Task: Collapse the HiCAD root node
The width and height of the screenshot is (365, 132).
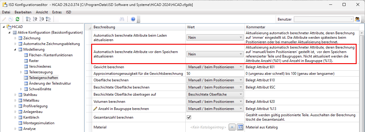Action: [4, 27]
